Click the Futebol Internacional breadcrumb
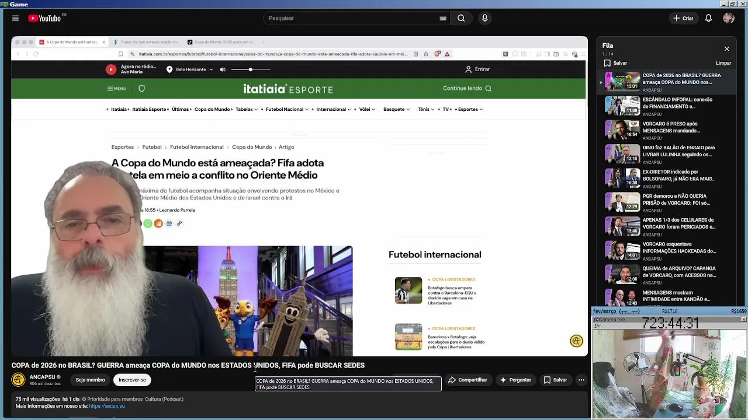 point(196,147)
